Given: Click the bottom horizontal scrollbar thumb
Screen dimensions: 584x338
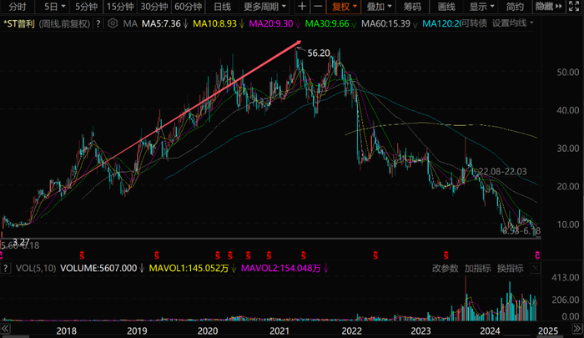Looking at the screenshot, I should coord(15,336).
